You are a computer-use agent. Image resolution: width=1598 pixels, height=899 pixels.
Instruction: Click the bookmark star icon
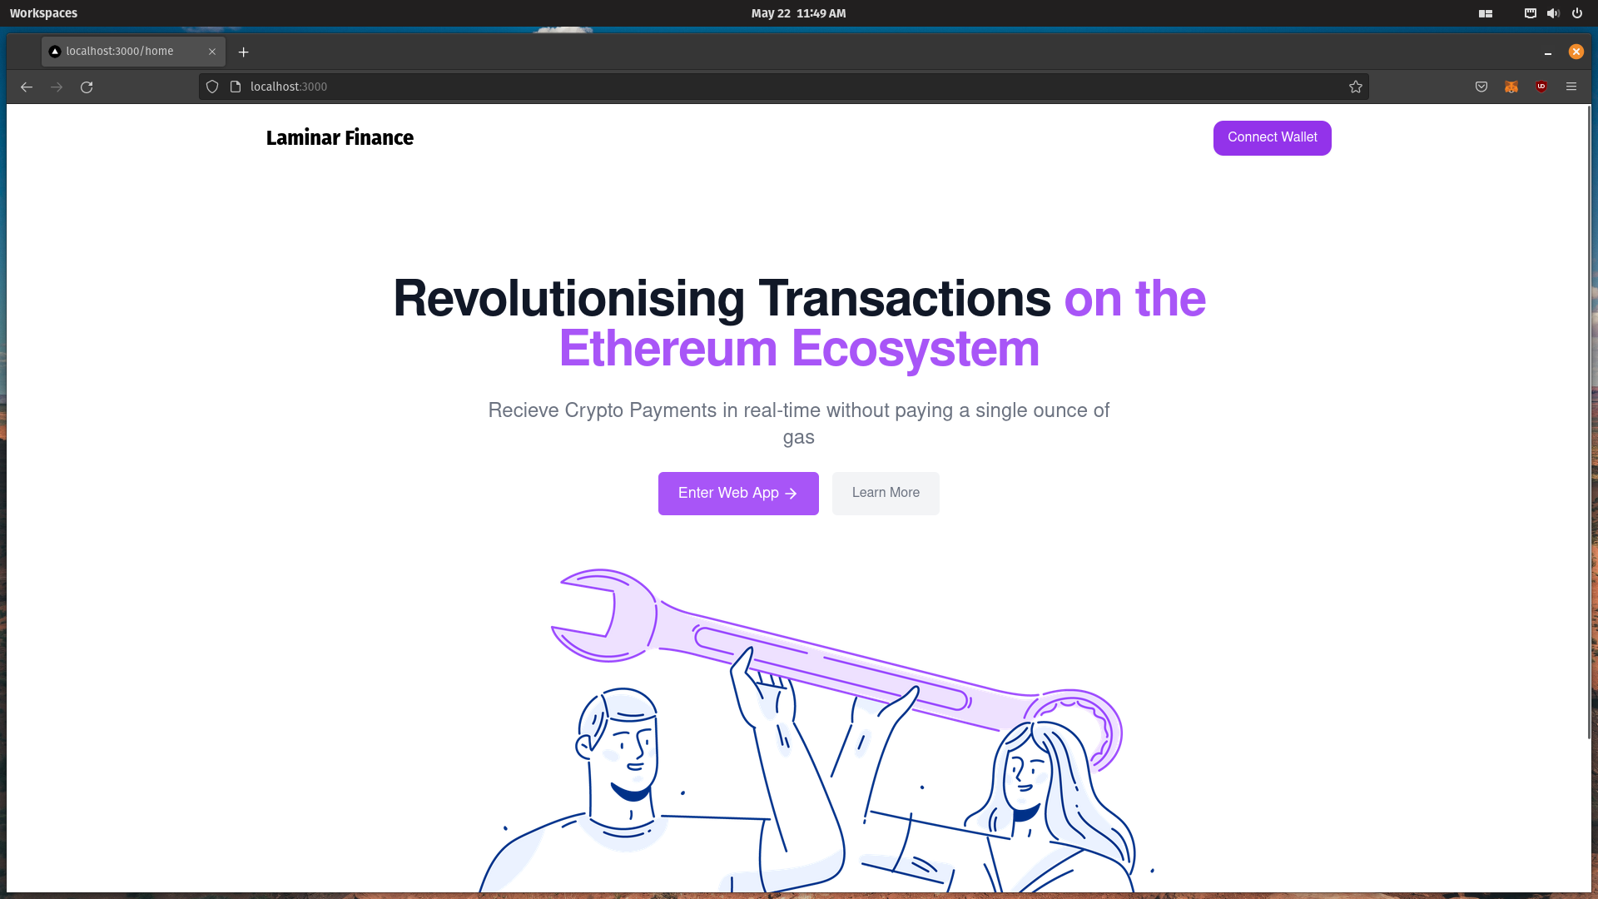click(1356, 87)
